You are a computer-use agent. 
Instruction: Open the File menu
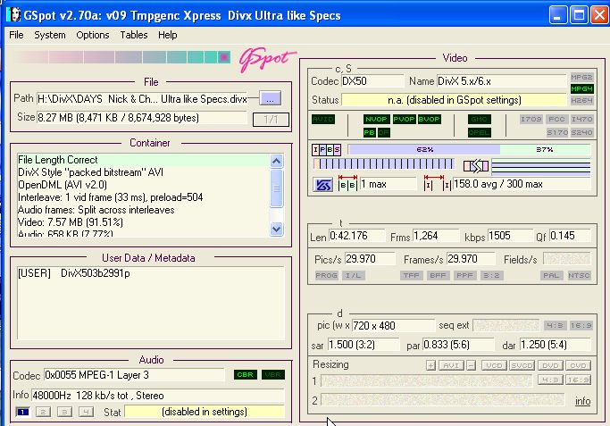pos(16,35)
